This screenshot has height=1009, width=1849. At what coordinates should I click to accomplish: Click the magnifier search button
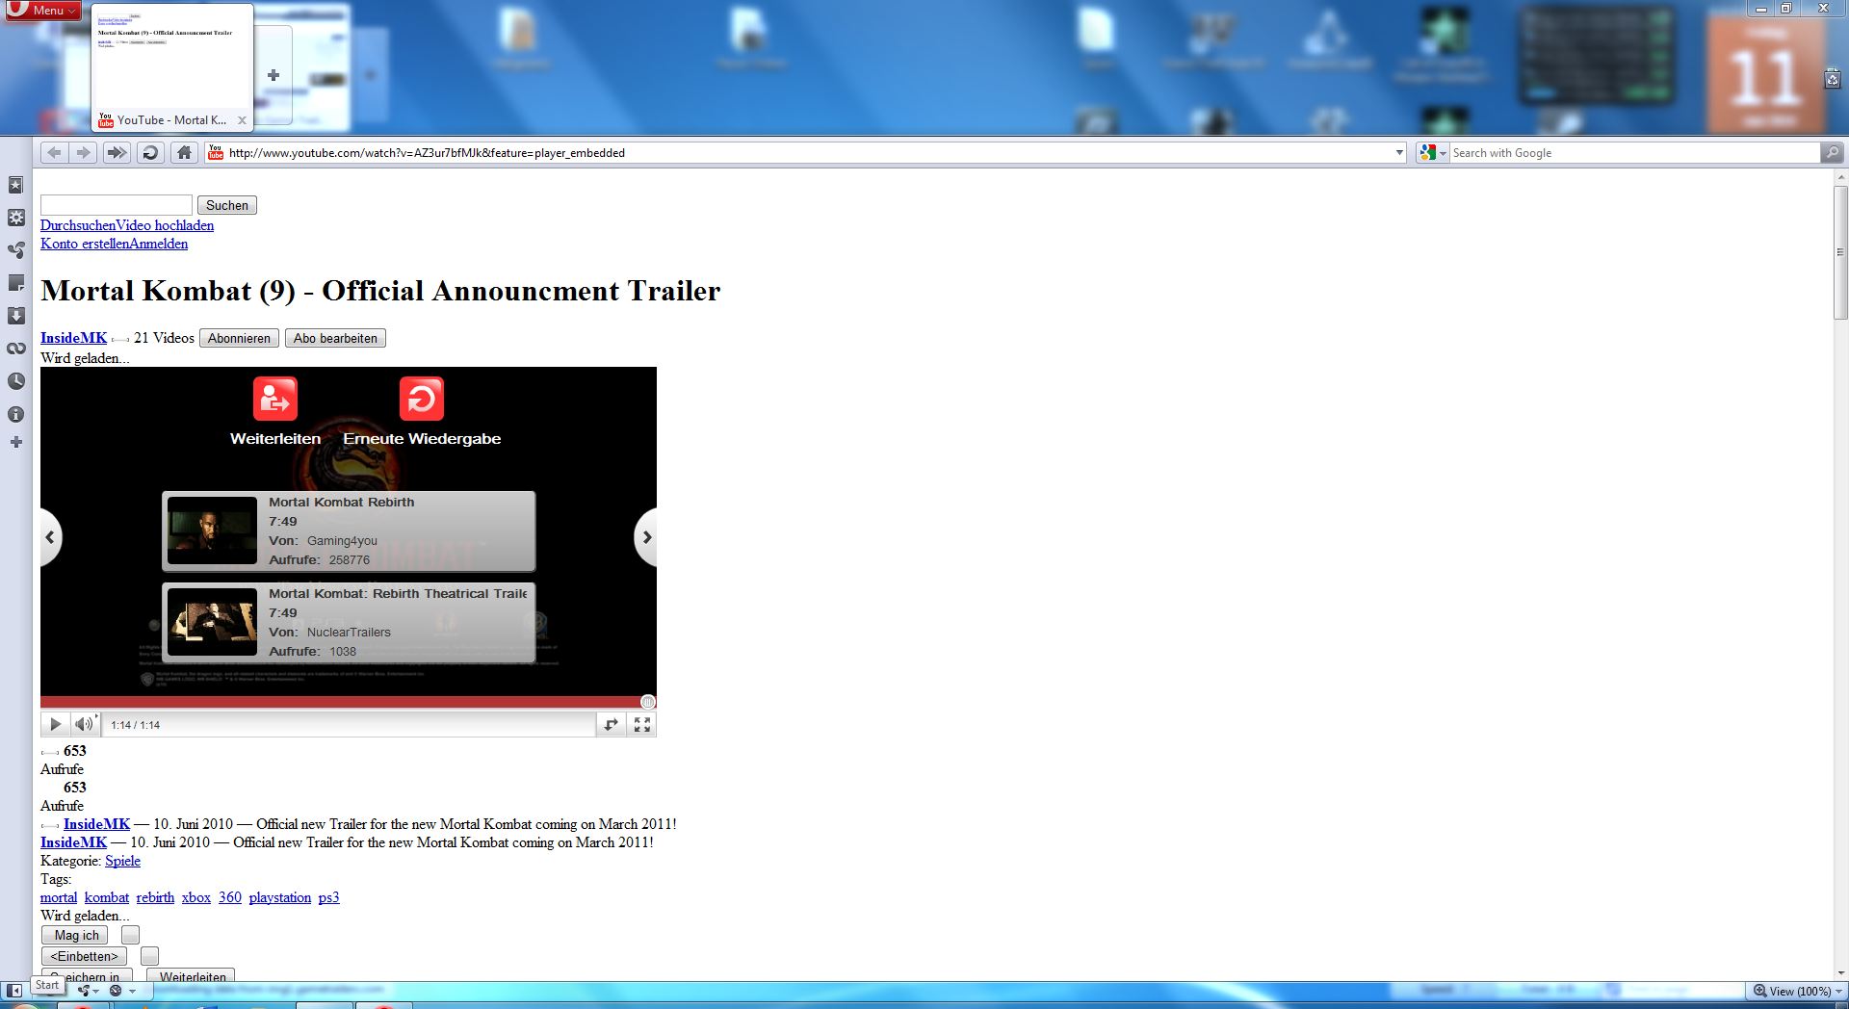click(1832, 152)
